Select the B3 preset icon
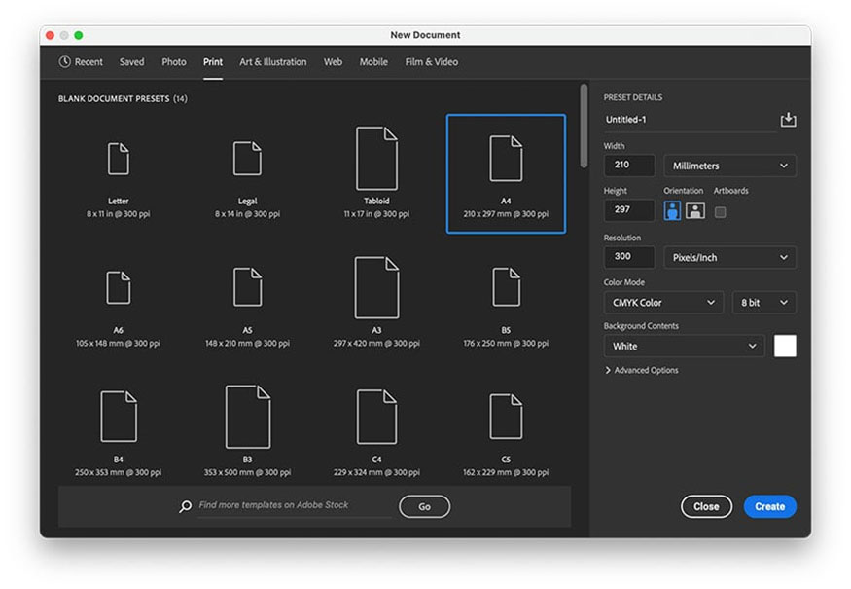The height and width of the screenshot is (589, 851). (247, 417)
